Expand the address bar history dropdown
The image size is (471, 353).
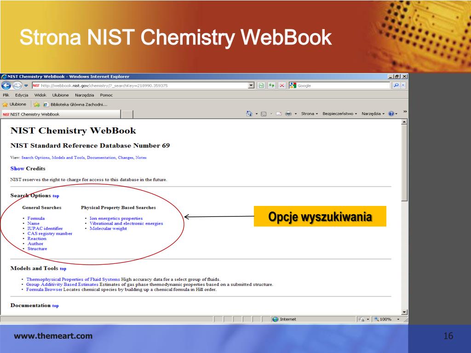(x=252, y=85)
